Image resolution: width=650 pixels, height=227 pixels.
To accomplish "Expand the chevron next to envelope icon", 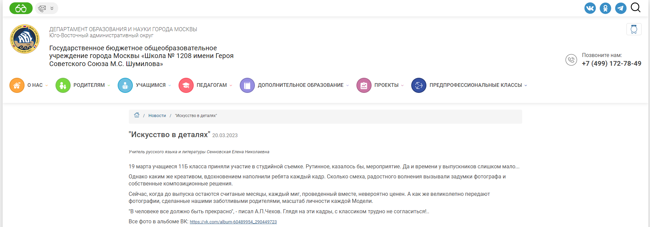I will click(52, 8).
